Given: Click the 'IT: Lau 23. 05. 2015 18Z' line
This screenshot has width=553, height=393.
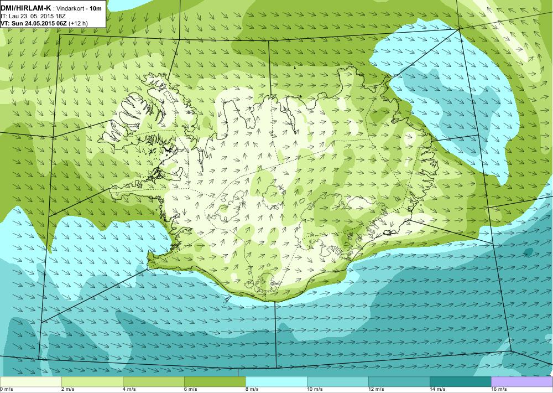Looking at the screenshot, I should (34, 16).
